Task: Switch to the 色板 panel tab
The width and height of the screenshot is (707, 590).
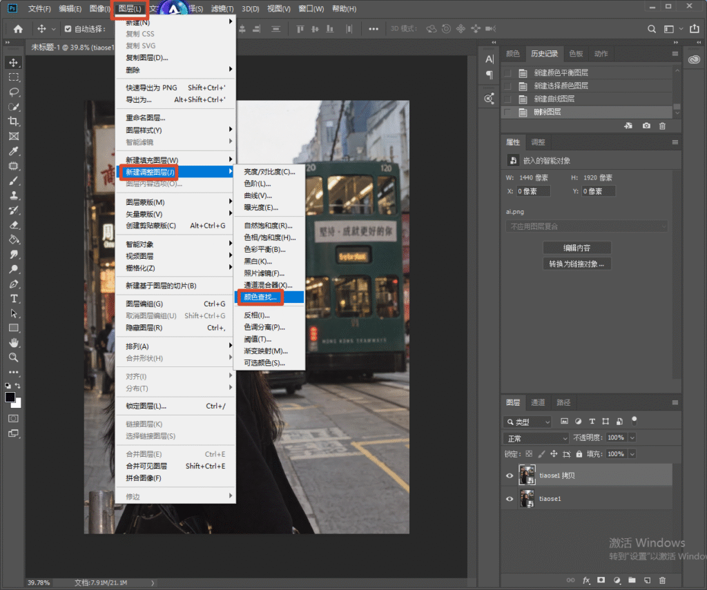Action: click(x=576, y=54)
